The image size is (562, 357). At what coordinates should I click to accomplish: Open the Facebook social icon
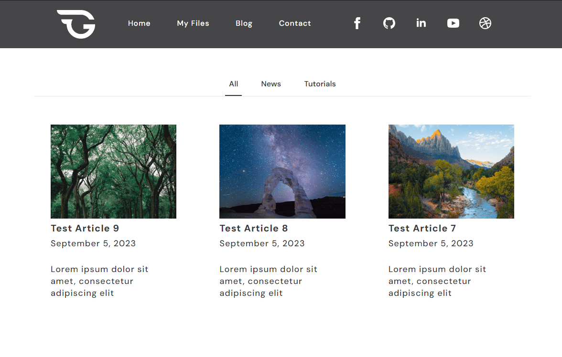pos(357,23)
